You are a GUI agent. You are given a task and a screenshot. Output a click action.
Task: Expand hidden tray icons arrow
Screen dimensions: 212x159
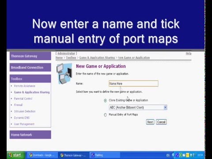click(x=173, y=155)
